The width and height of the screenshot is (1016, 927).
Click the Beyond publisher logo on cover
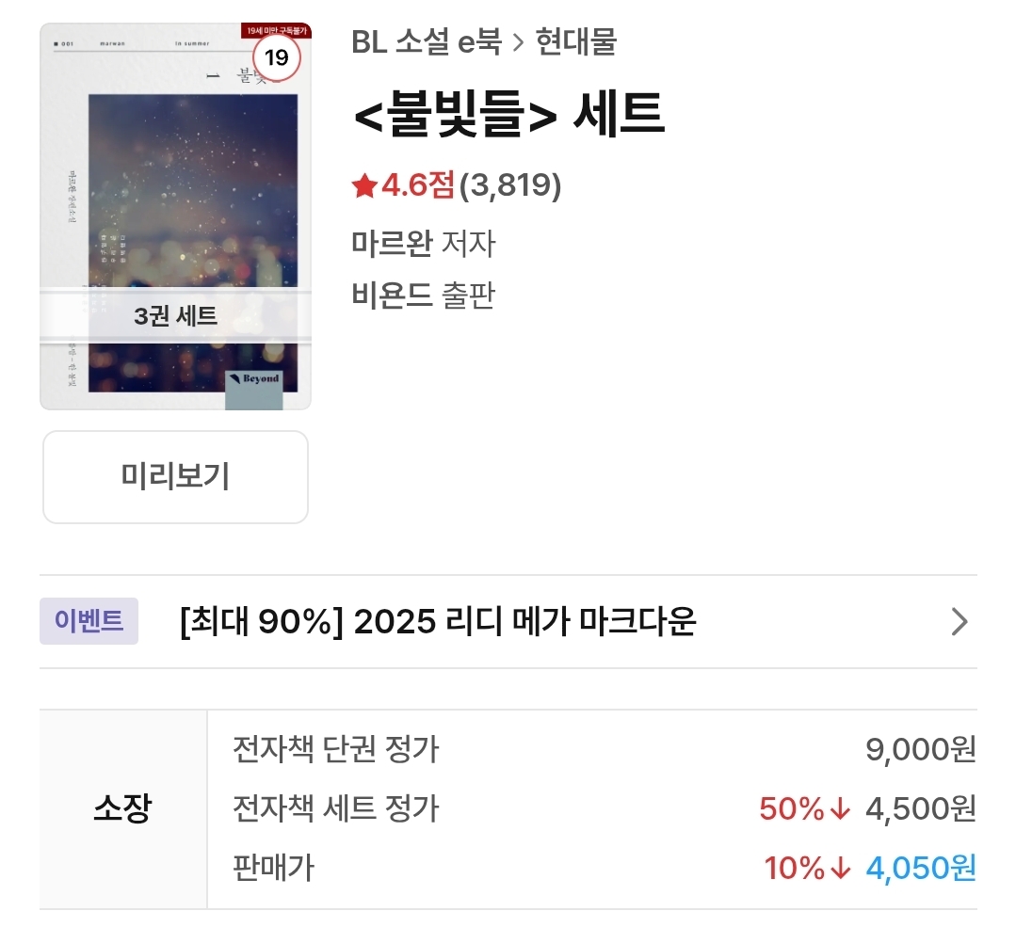tap(254, 379)
